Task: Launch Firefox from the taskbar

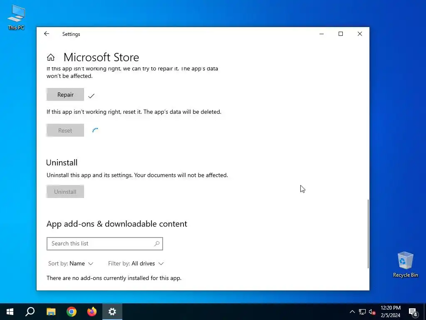Action: tap(92, 312)
